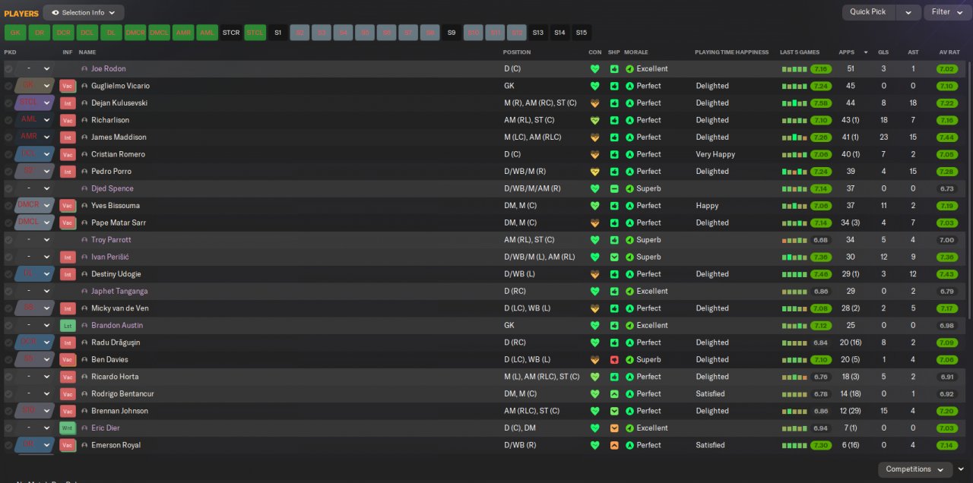This screenshot has width=973, height=483.
Task: Open Joe Rodon's player profile link
Action: [109, 69]
